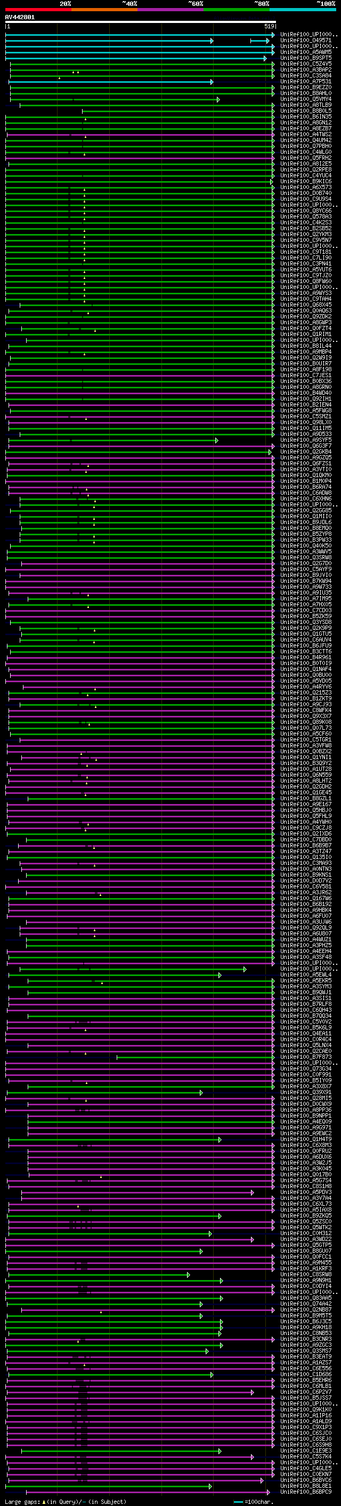Click the AV442801 query label
This screenshot has width=341, height=1506.
coord(20,17)
